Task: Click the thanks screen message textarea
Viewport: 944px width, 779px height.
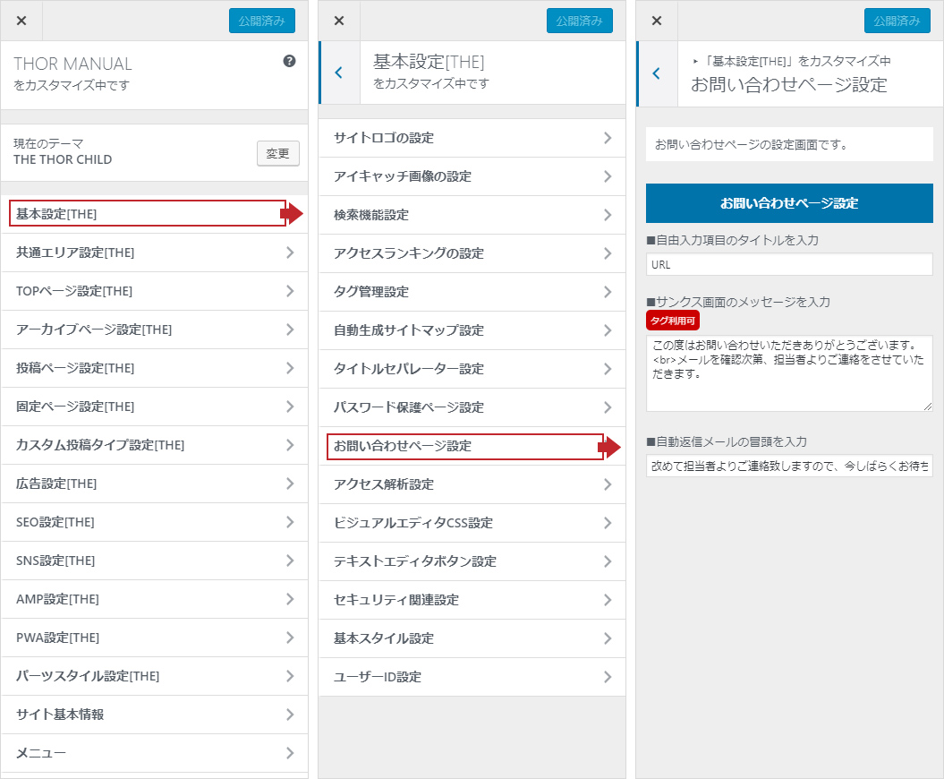Action: (x=788, y=372)
